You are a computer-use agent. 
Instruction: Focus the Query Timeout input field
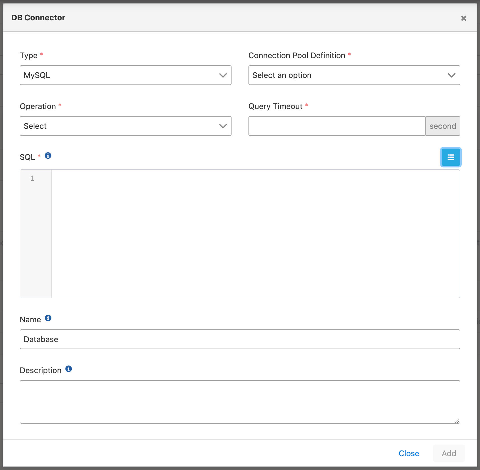click(337, 126)
